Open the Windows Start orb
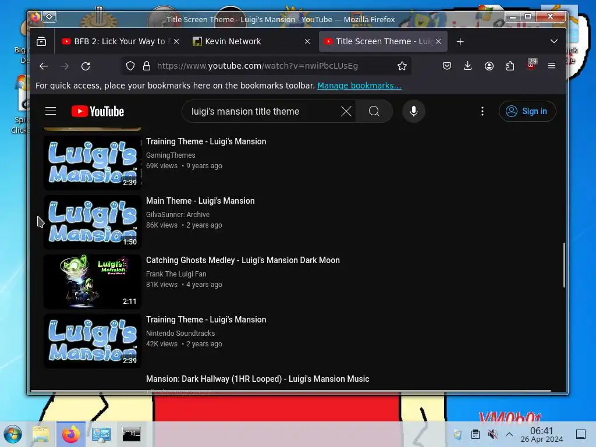This screenshot has width=596, height=447. coord(13,434)
